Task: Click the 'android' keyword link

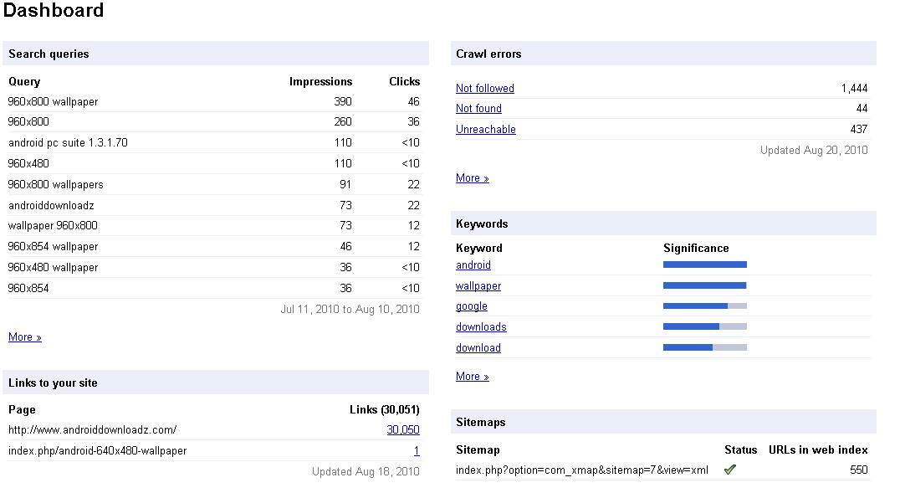Action: pos(473,265)
